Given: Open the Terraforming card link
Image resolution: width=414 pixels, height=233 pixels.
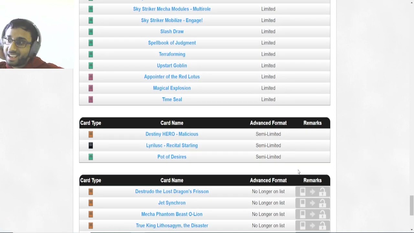Looking at the screenshot, I should pos(172,54).
